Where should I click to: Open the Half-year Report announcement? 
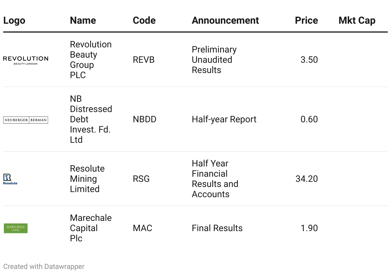224,119
